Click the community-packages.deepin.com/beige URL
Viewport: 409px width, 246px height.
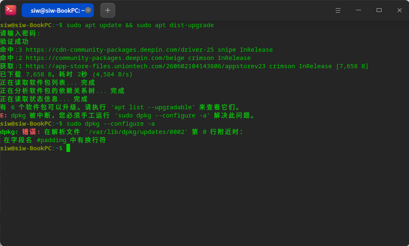click(105, 58)
